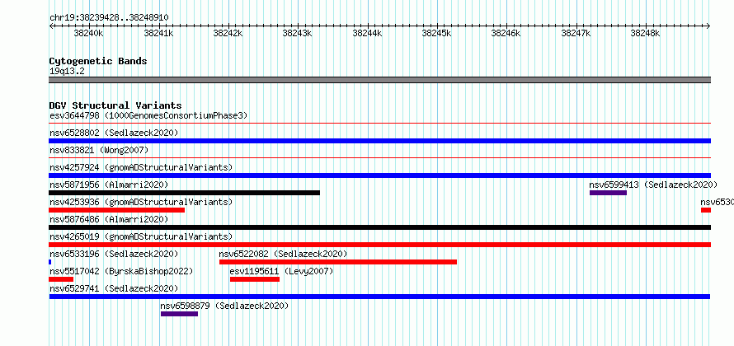
Task: Click the DGV Structural Variants track title
Action: coord(115,105)
